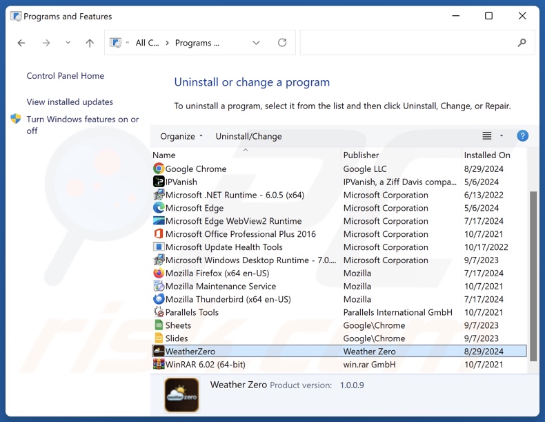Viewport: 545px width, 422px height.
Task: Click the Google Chrome program icon
Action: 159,169
